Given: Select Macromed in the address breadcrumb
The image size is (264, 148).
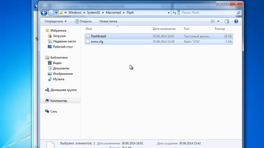Looking at the screenshot, I should coord(113,13).
